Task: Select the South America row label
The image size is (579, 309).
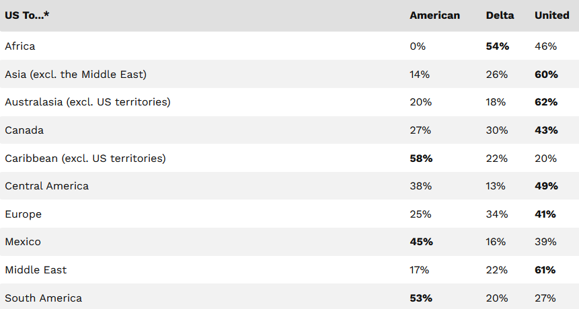Action: click(43, 298)
